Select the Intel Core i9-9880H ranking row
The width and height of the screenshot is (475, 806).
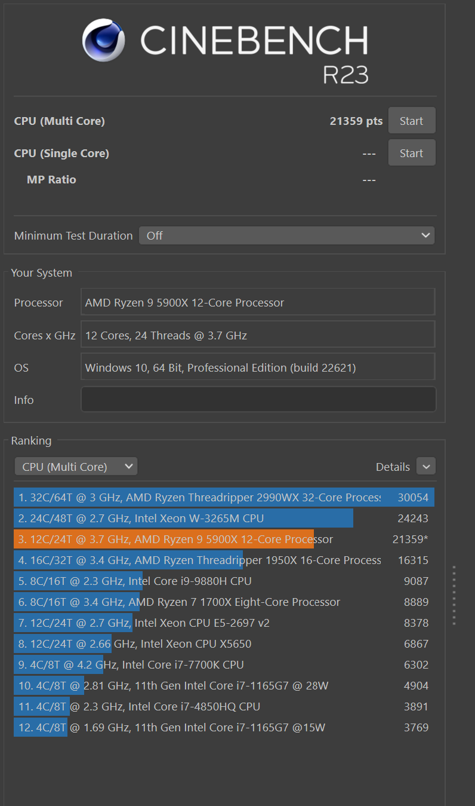pyautogui.click(x=224, y=581)
